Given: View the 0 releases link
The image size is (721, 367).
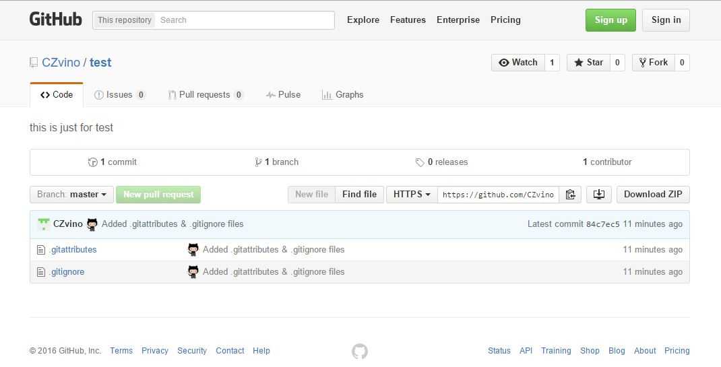Looking at the screenshot, I should click(x=441, y=162).
